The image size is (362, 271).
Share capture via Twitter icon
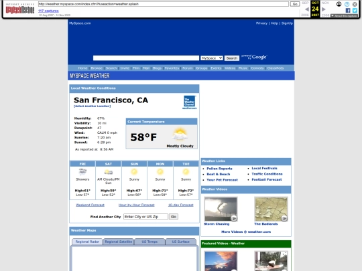tap(355, 10)
